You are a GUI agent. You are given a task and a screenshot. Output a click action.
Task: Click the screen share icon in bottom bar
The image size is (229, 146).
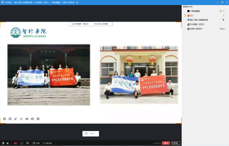point(22,143)
